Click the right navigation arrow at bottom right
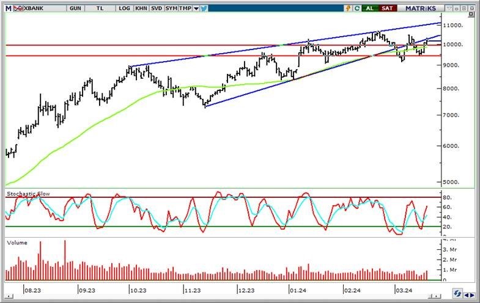Screen dimensions: 480x303 471,295
